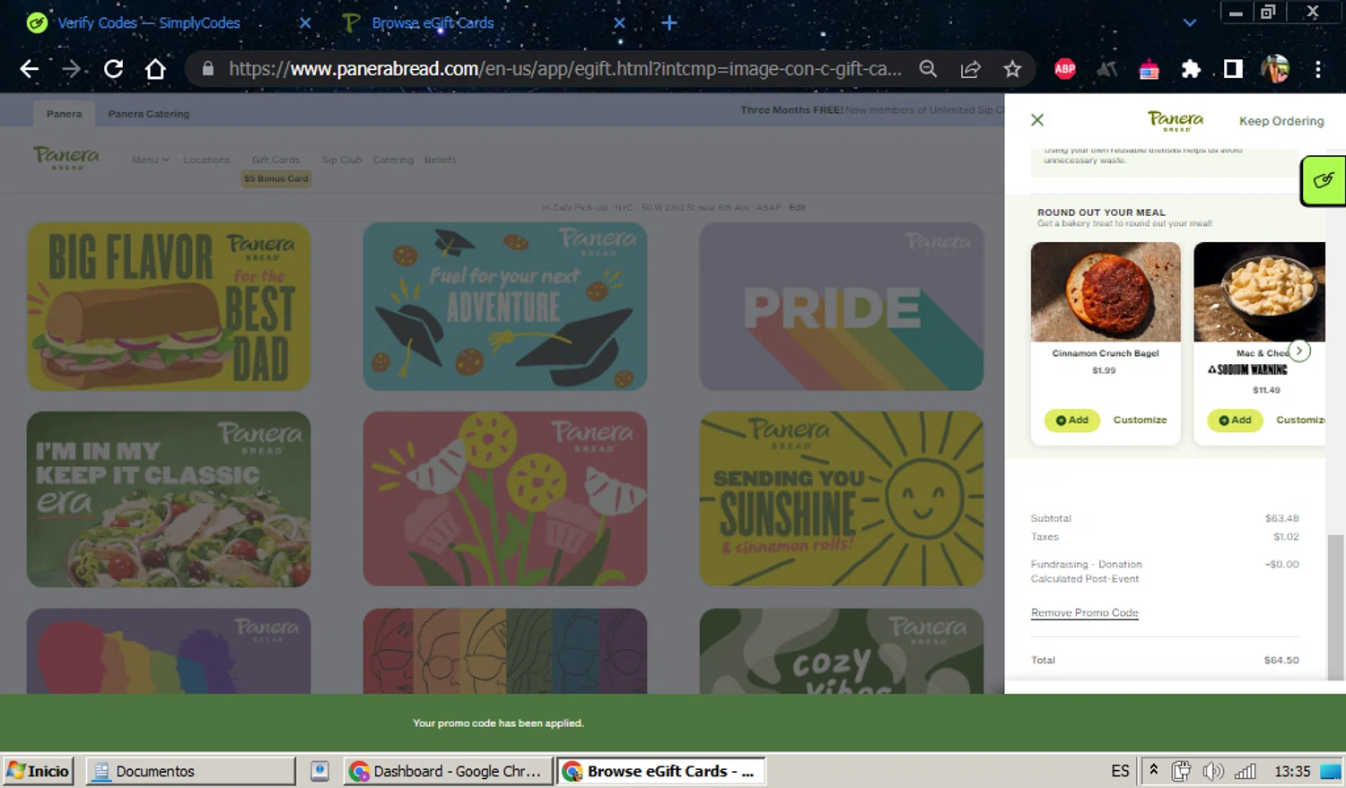Screen dimensions: 1346x788
Task: Select the Pride gift card
Action: [x=842, y=307]
